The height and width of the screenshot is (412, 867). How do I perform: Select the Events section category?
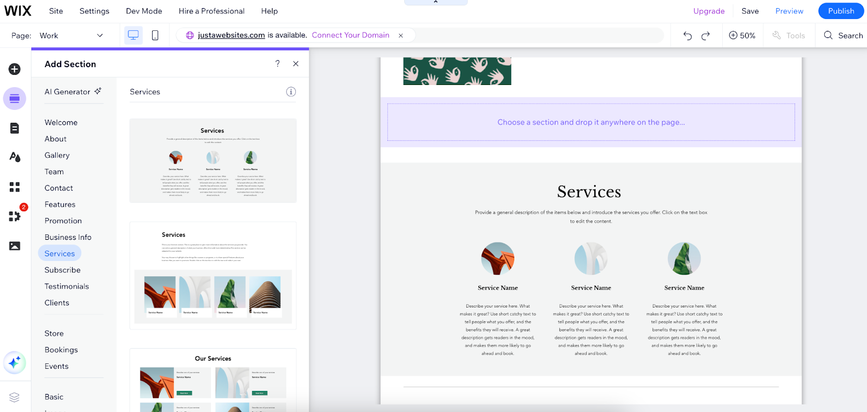click(56, 367)
